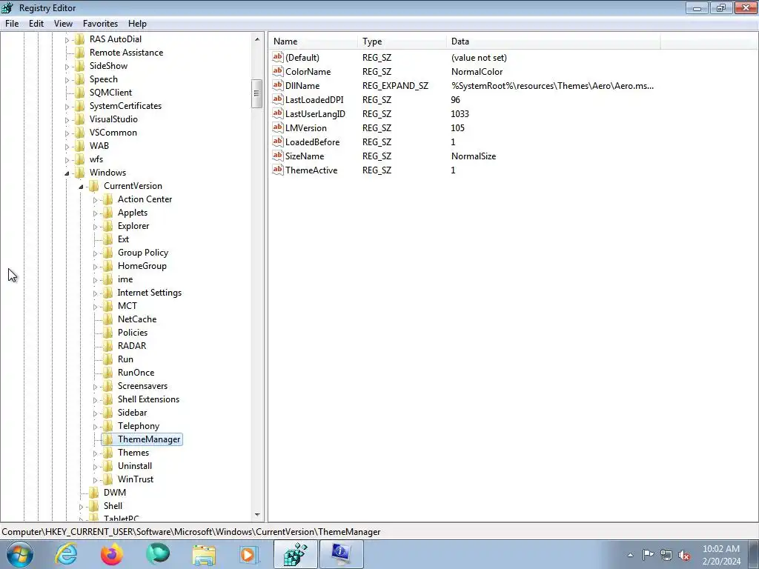759x569 pixels.
Task: Click the Registry Editor taskbar button
Action: [295, 554]
